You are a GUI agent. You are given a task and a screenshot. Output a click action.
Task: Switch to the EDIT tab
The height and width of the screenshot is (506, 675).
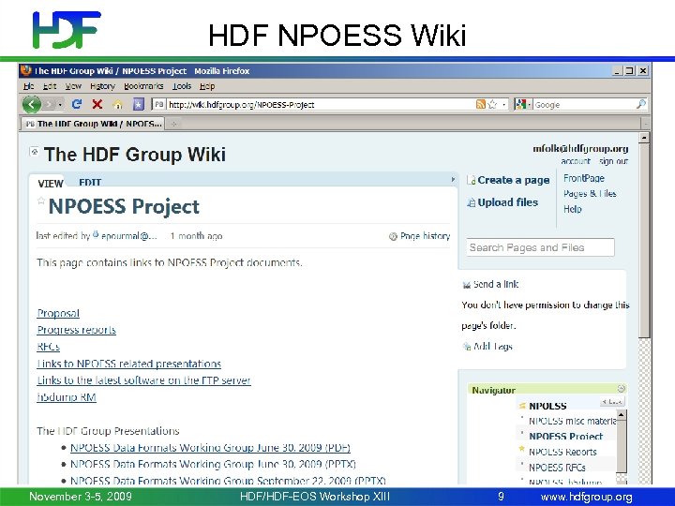click(90, 182)
